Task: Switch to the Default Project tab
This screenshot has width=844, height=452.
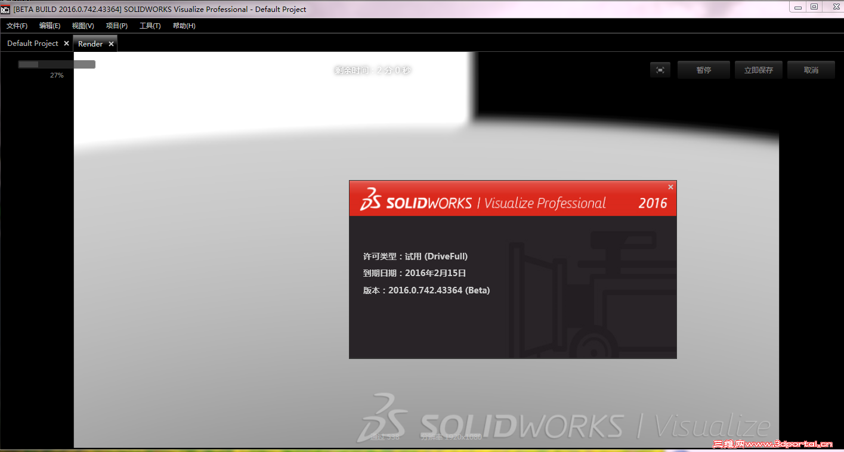Action: click(x=33, y=44)
